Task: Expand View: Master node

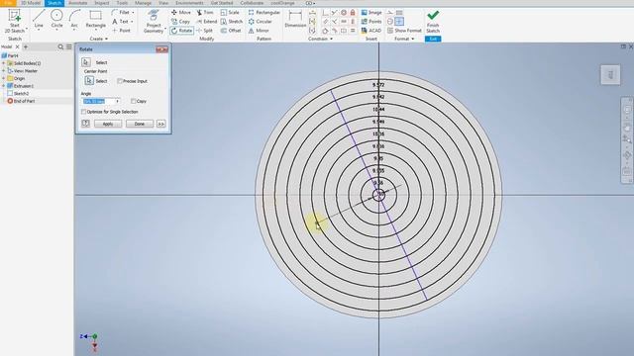Action: tap(4, 70)
